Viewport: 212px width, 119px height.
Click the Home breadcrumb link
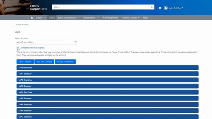[x=19, y=24]
